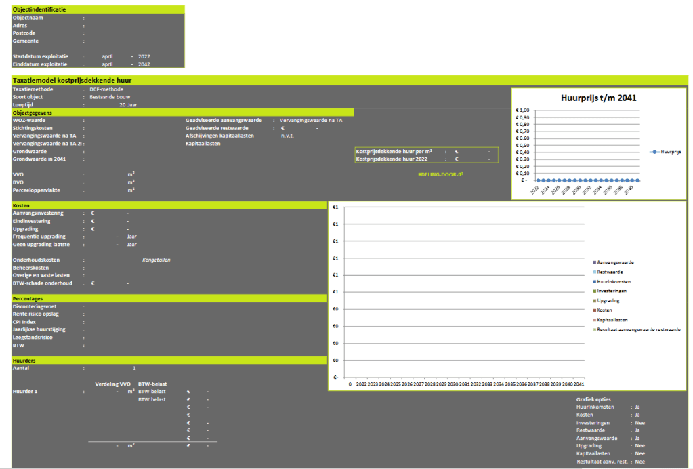Click the Investeringen legend entry in the bar chart
This screenshot has width=693, height=469.
[x=613, y=291]
